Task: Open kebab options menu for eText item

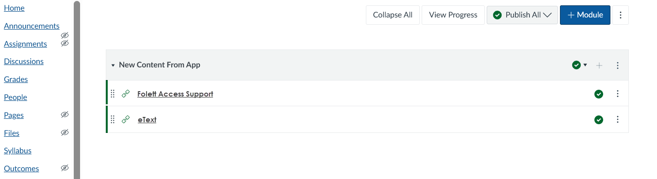Action: click(x=618, y=119)
